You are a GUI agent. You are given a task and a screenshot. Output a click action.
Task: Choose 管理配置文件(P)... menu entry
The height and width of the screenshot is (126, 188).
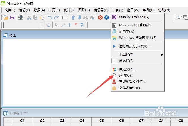coord(137,82)
